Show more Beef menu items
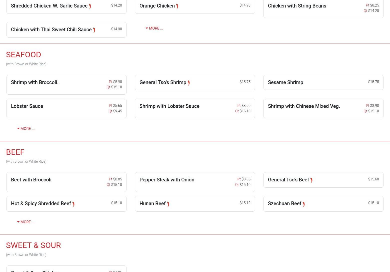The image size is (390, 272). 26,222
